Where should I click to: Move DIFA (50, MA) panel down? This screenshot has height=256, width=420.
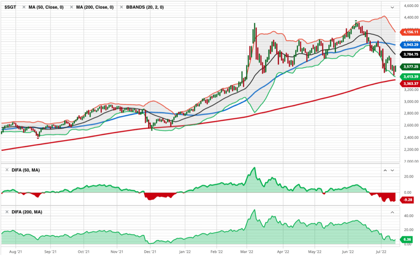coord(392,170)
